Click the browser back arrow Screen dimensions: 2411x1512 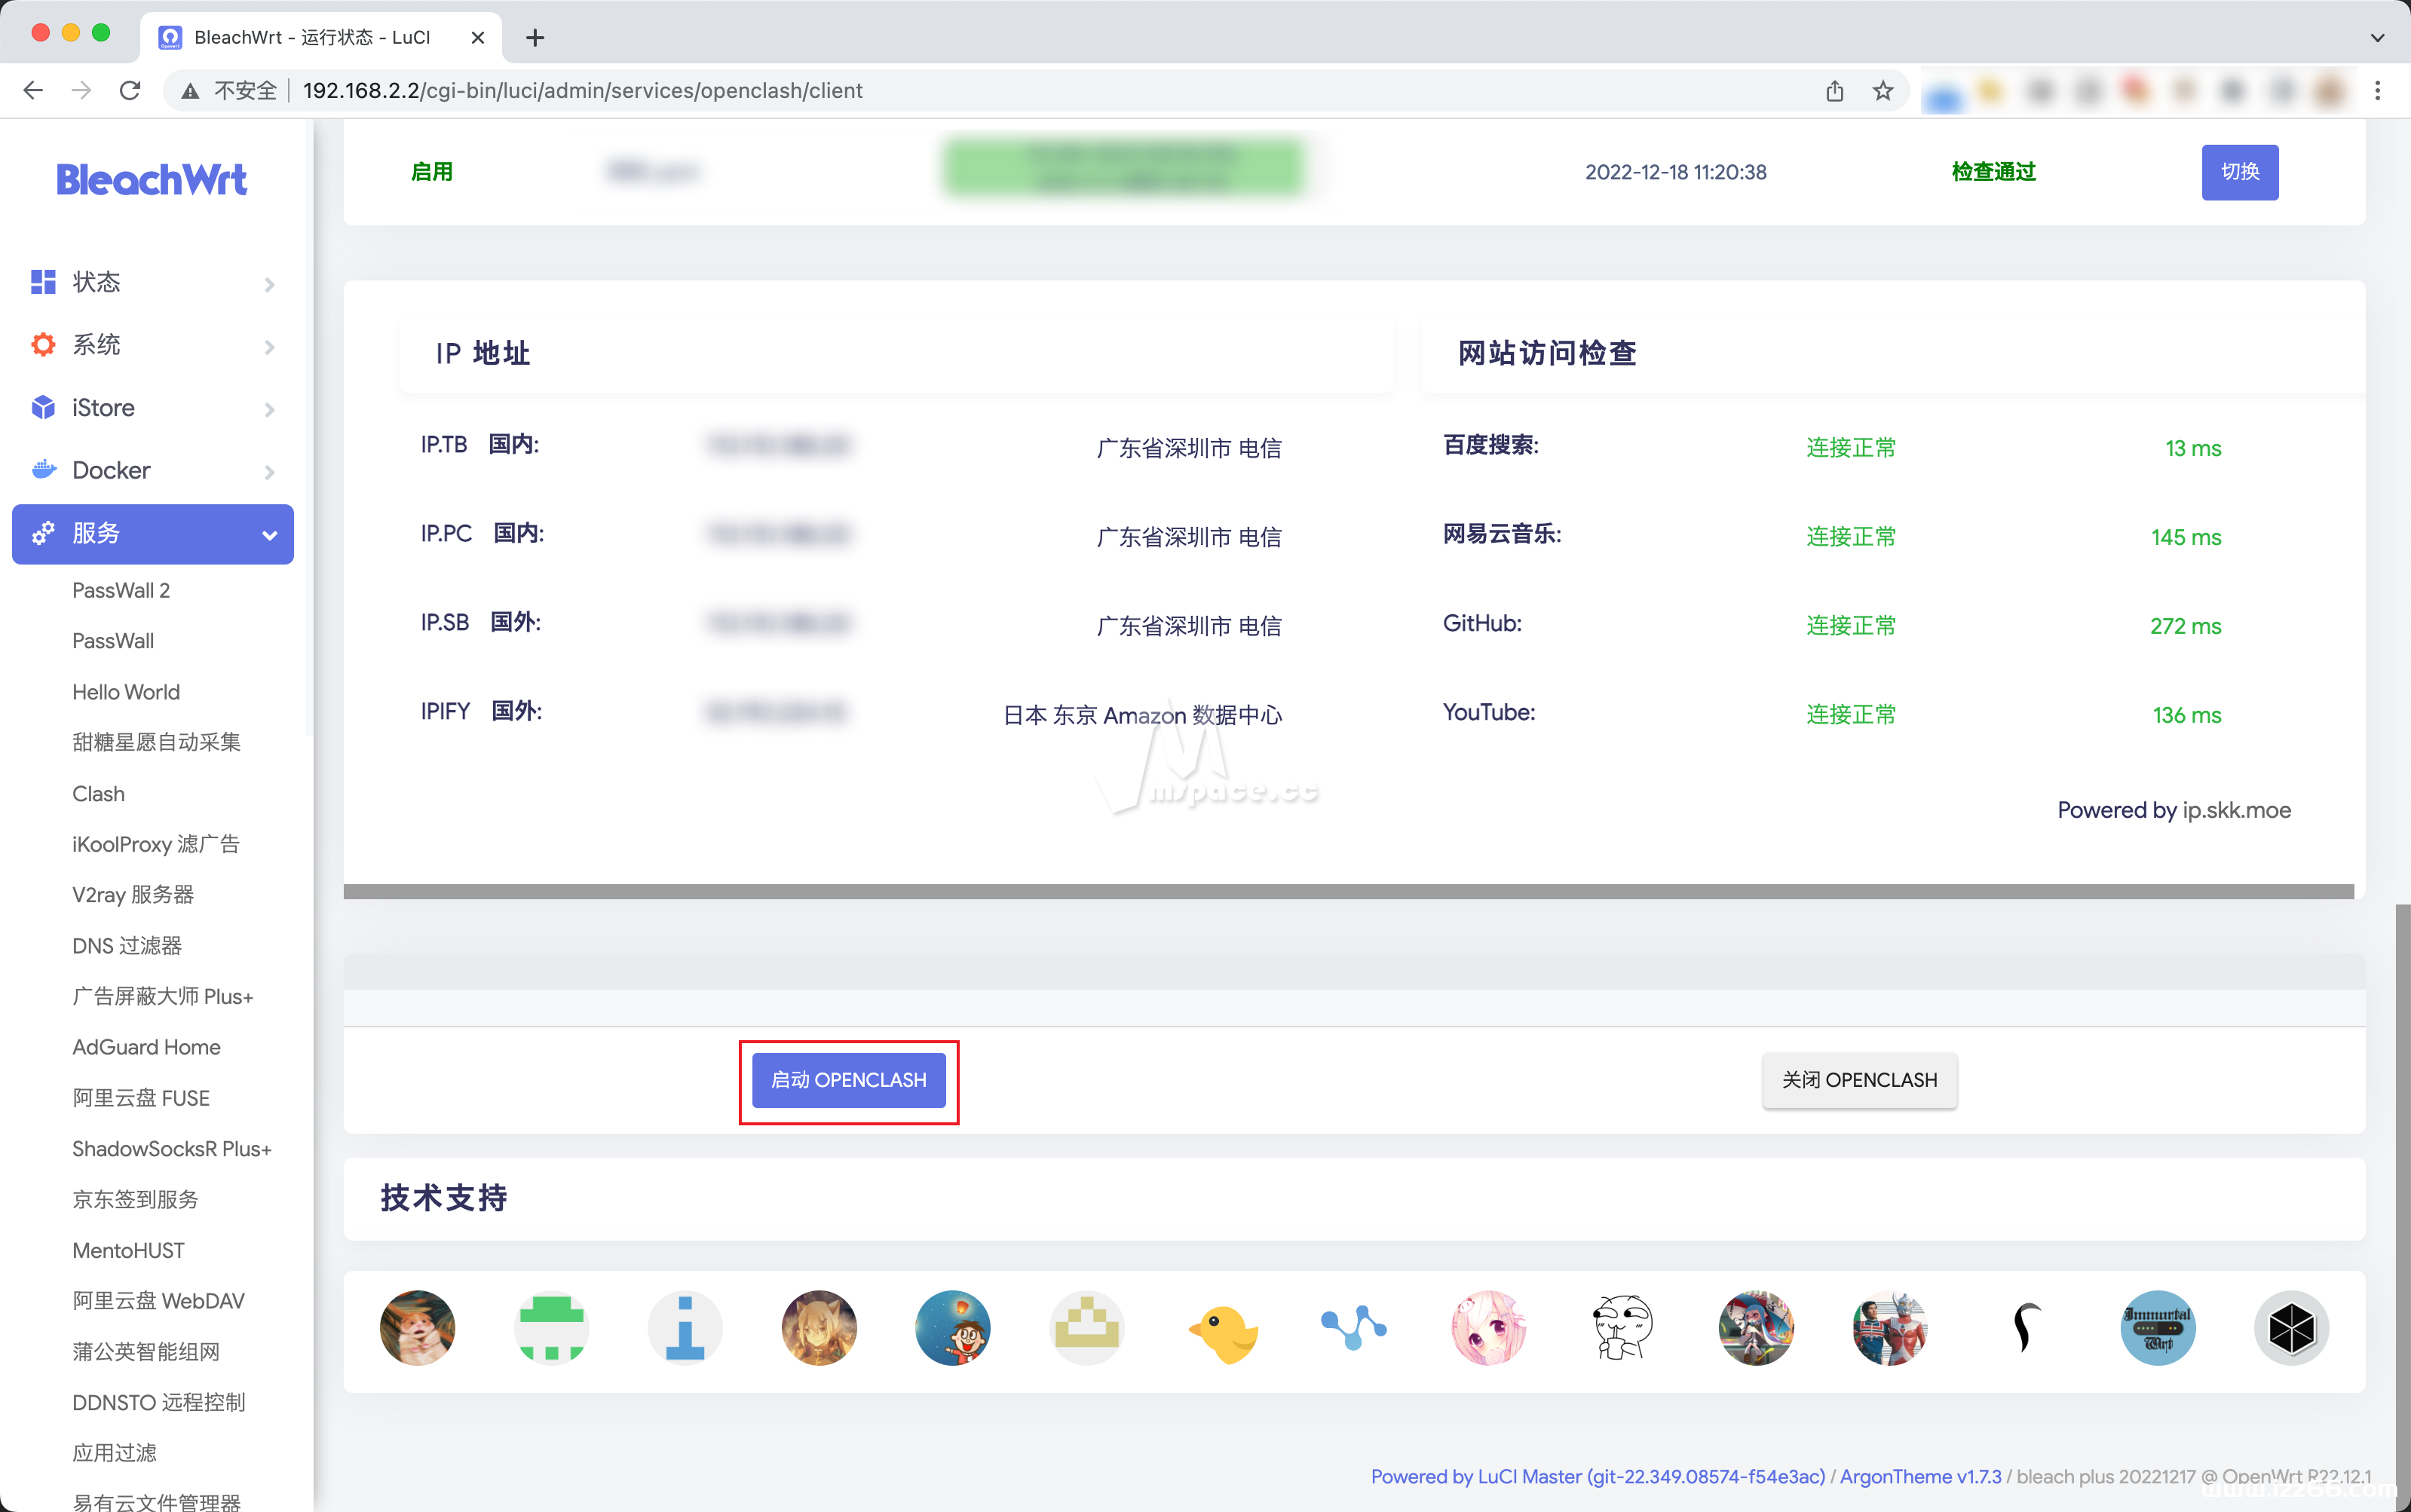33,90
